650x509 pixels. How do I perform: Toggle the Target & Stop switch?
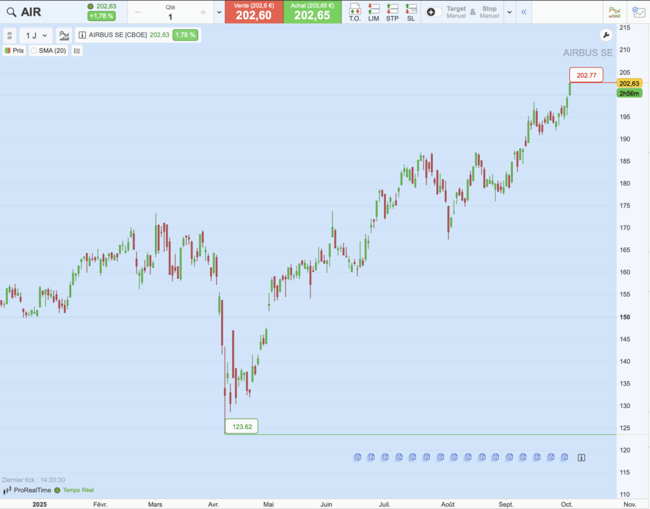coord(434,12)
